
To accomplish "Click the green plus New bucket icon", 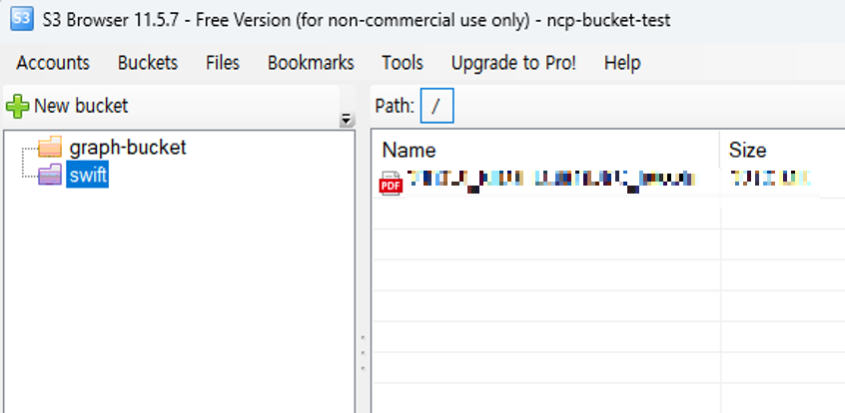I will pos(17,106).
